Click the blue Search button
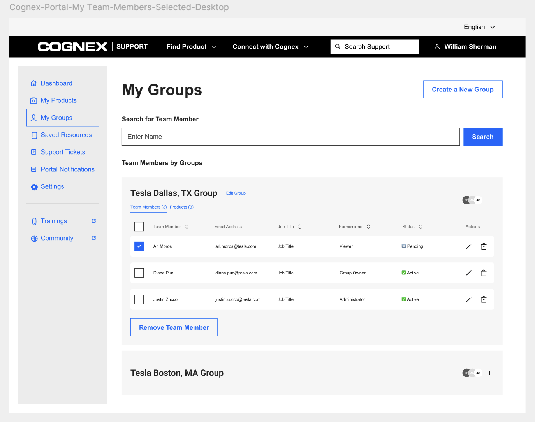 pyautogui.click(x=483, y=137)
